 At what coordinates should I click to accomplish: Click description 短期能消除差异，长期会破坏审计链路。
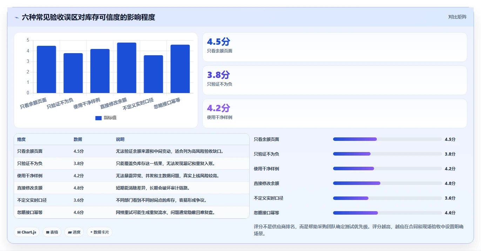point(153,188)
